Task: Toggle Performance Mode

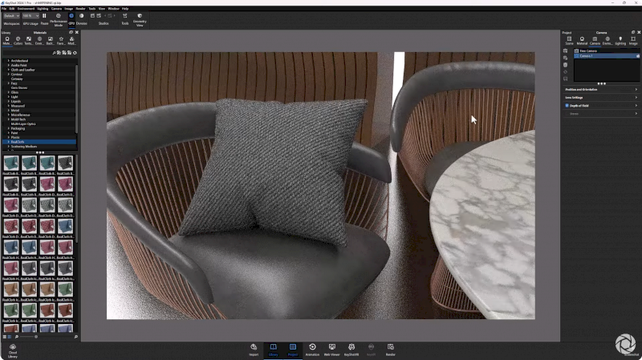Action: tap(59, 15)
